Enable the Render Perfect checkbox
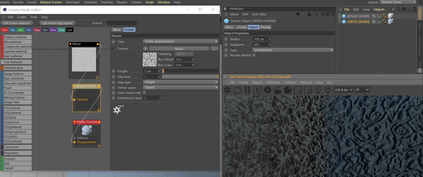The image size is (423, 177). coord(254,55)
